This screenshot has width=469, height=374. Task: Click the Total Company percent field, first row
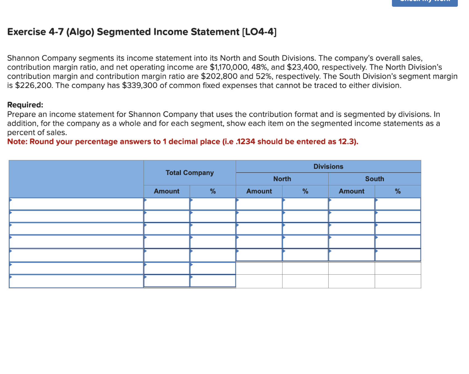(x=213, y=204)
